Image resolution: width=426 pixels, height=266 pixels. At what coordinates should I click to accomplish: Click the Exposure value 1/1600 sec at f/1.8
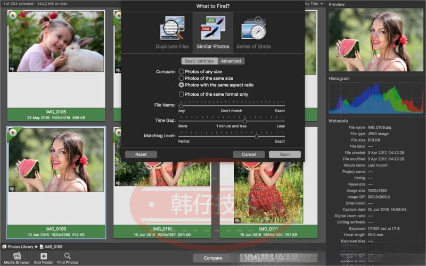(x=383, y=229)
